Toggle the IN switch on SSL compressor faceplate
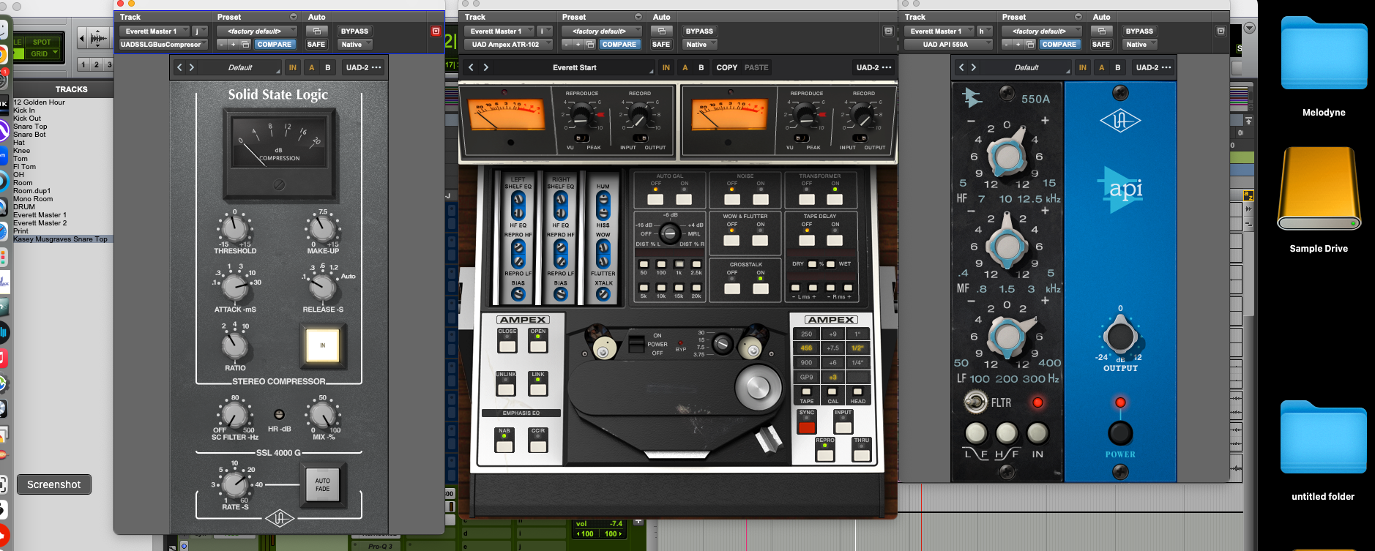The image size is (1375, 551). [322, 345]
